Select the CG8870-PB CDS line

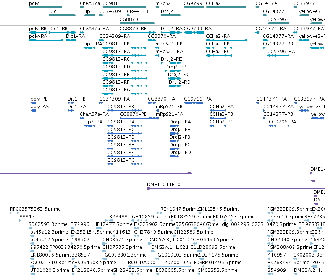coord(139,118)
